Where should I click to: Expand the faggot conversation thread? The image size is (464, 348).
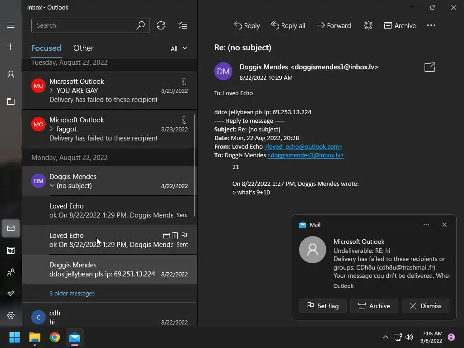click(52, 129)
